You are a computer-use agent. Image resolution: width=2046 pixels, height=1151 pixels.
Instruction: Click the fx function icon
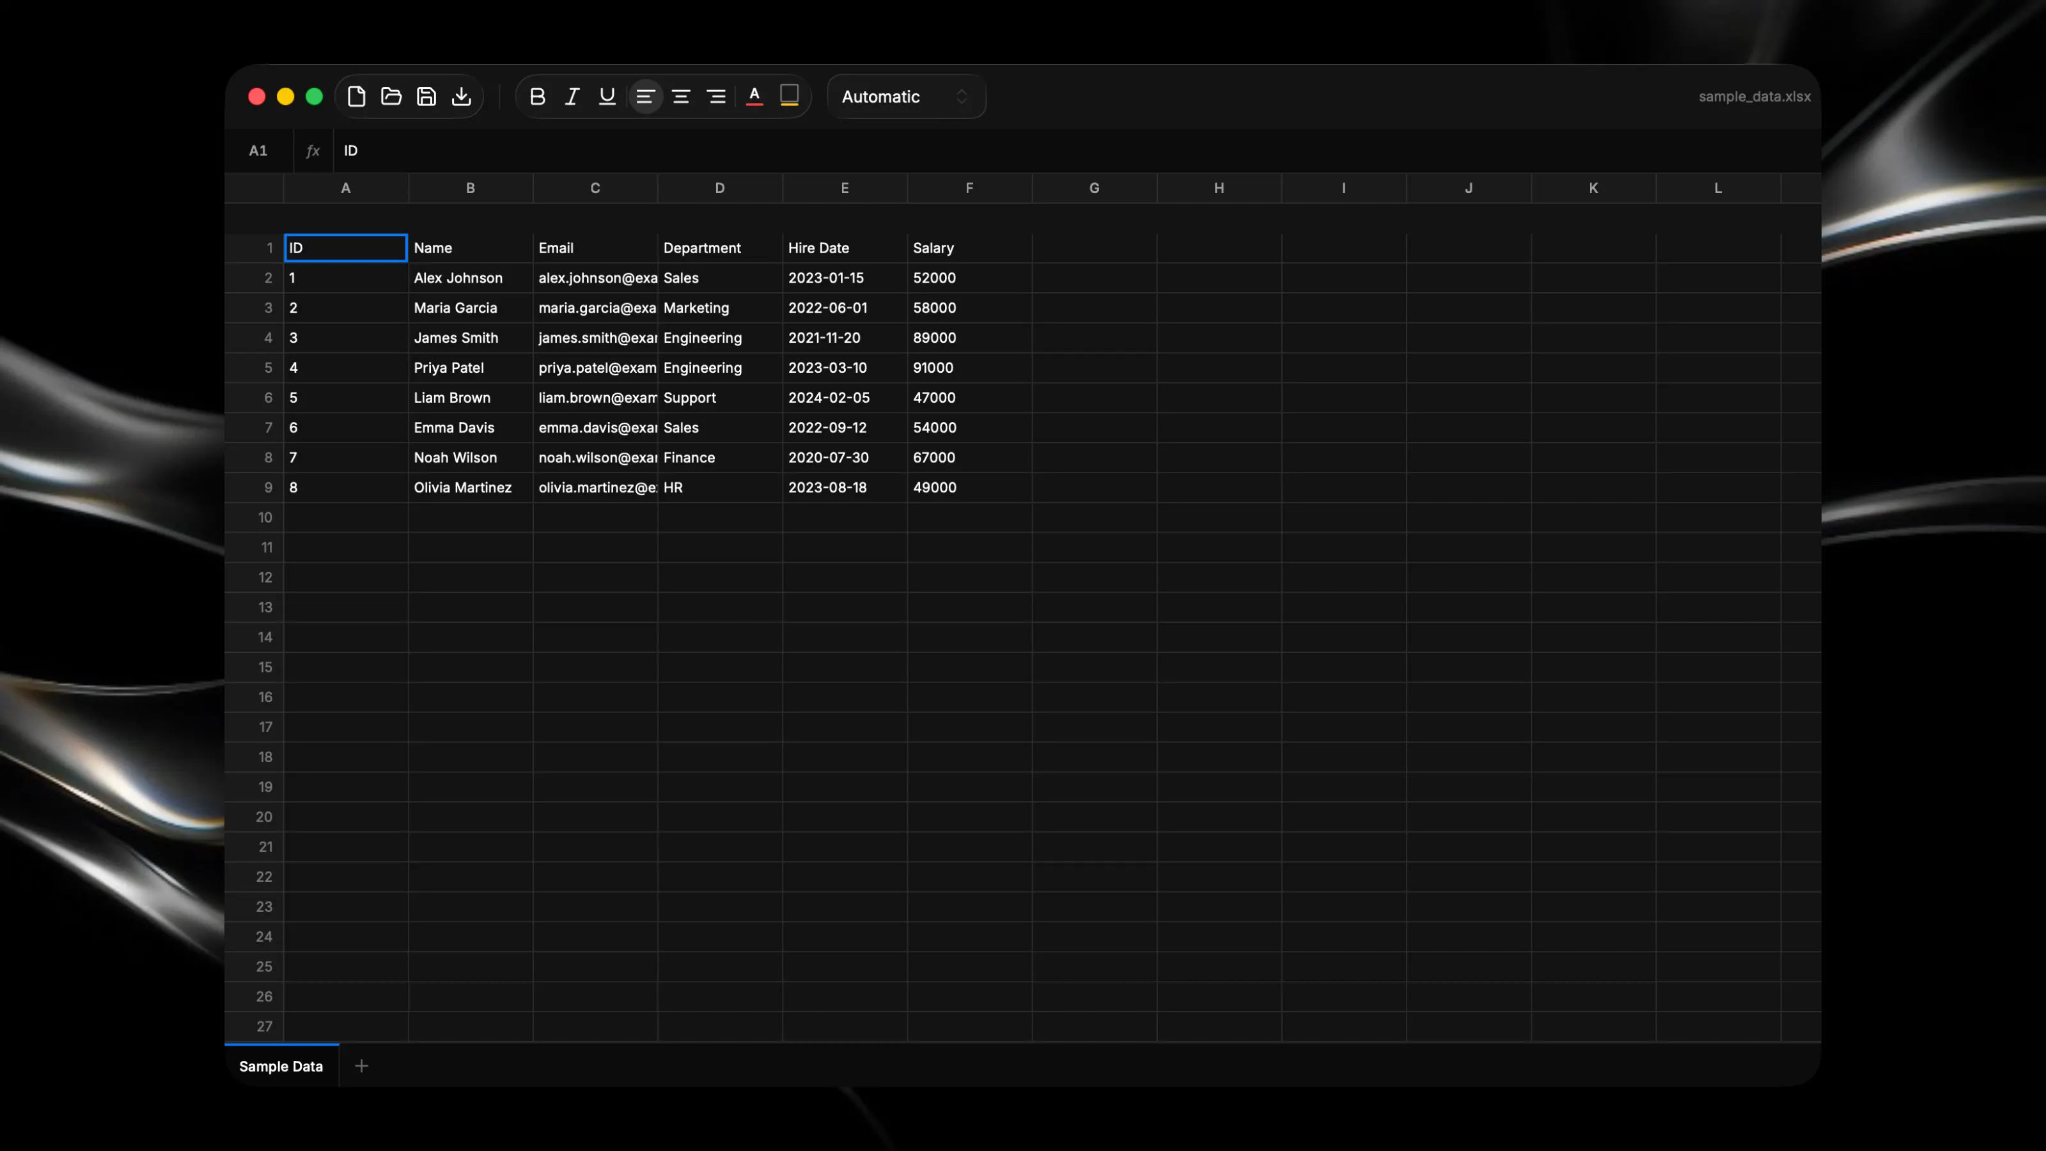click(313, 151)
